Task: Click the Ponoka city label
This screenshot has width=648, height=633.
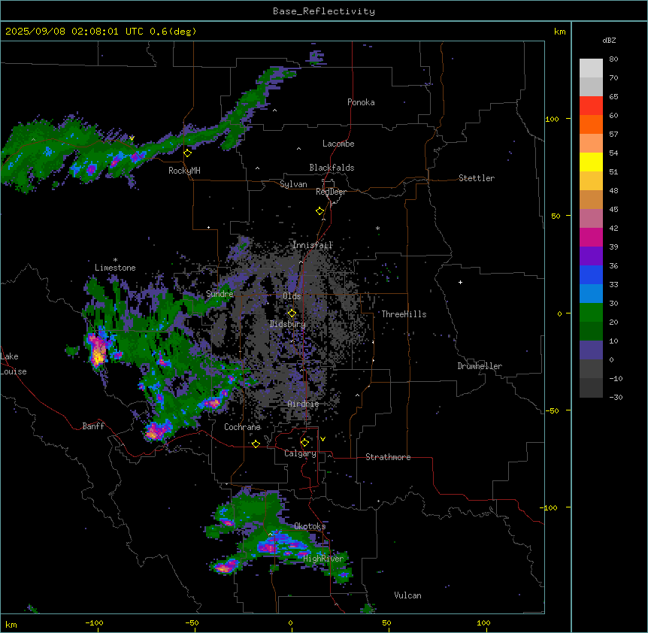Action: pos(361,102)
